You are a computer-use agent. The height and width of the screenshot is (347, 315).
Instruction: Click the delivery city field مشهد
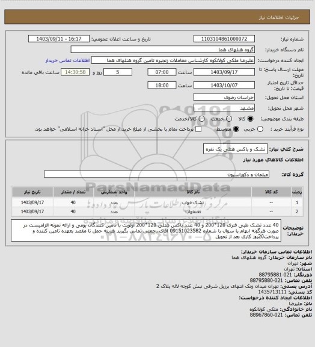pos(224,108)
